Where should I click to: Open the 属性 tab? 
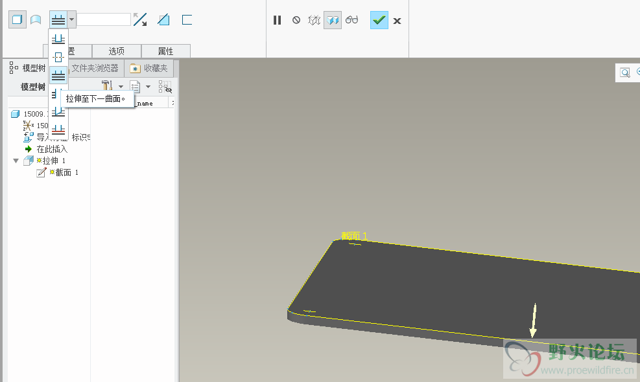[x=166, y=51]
